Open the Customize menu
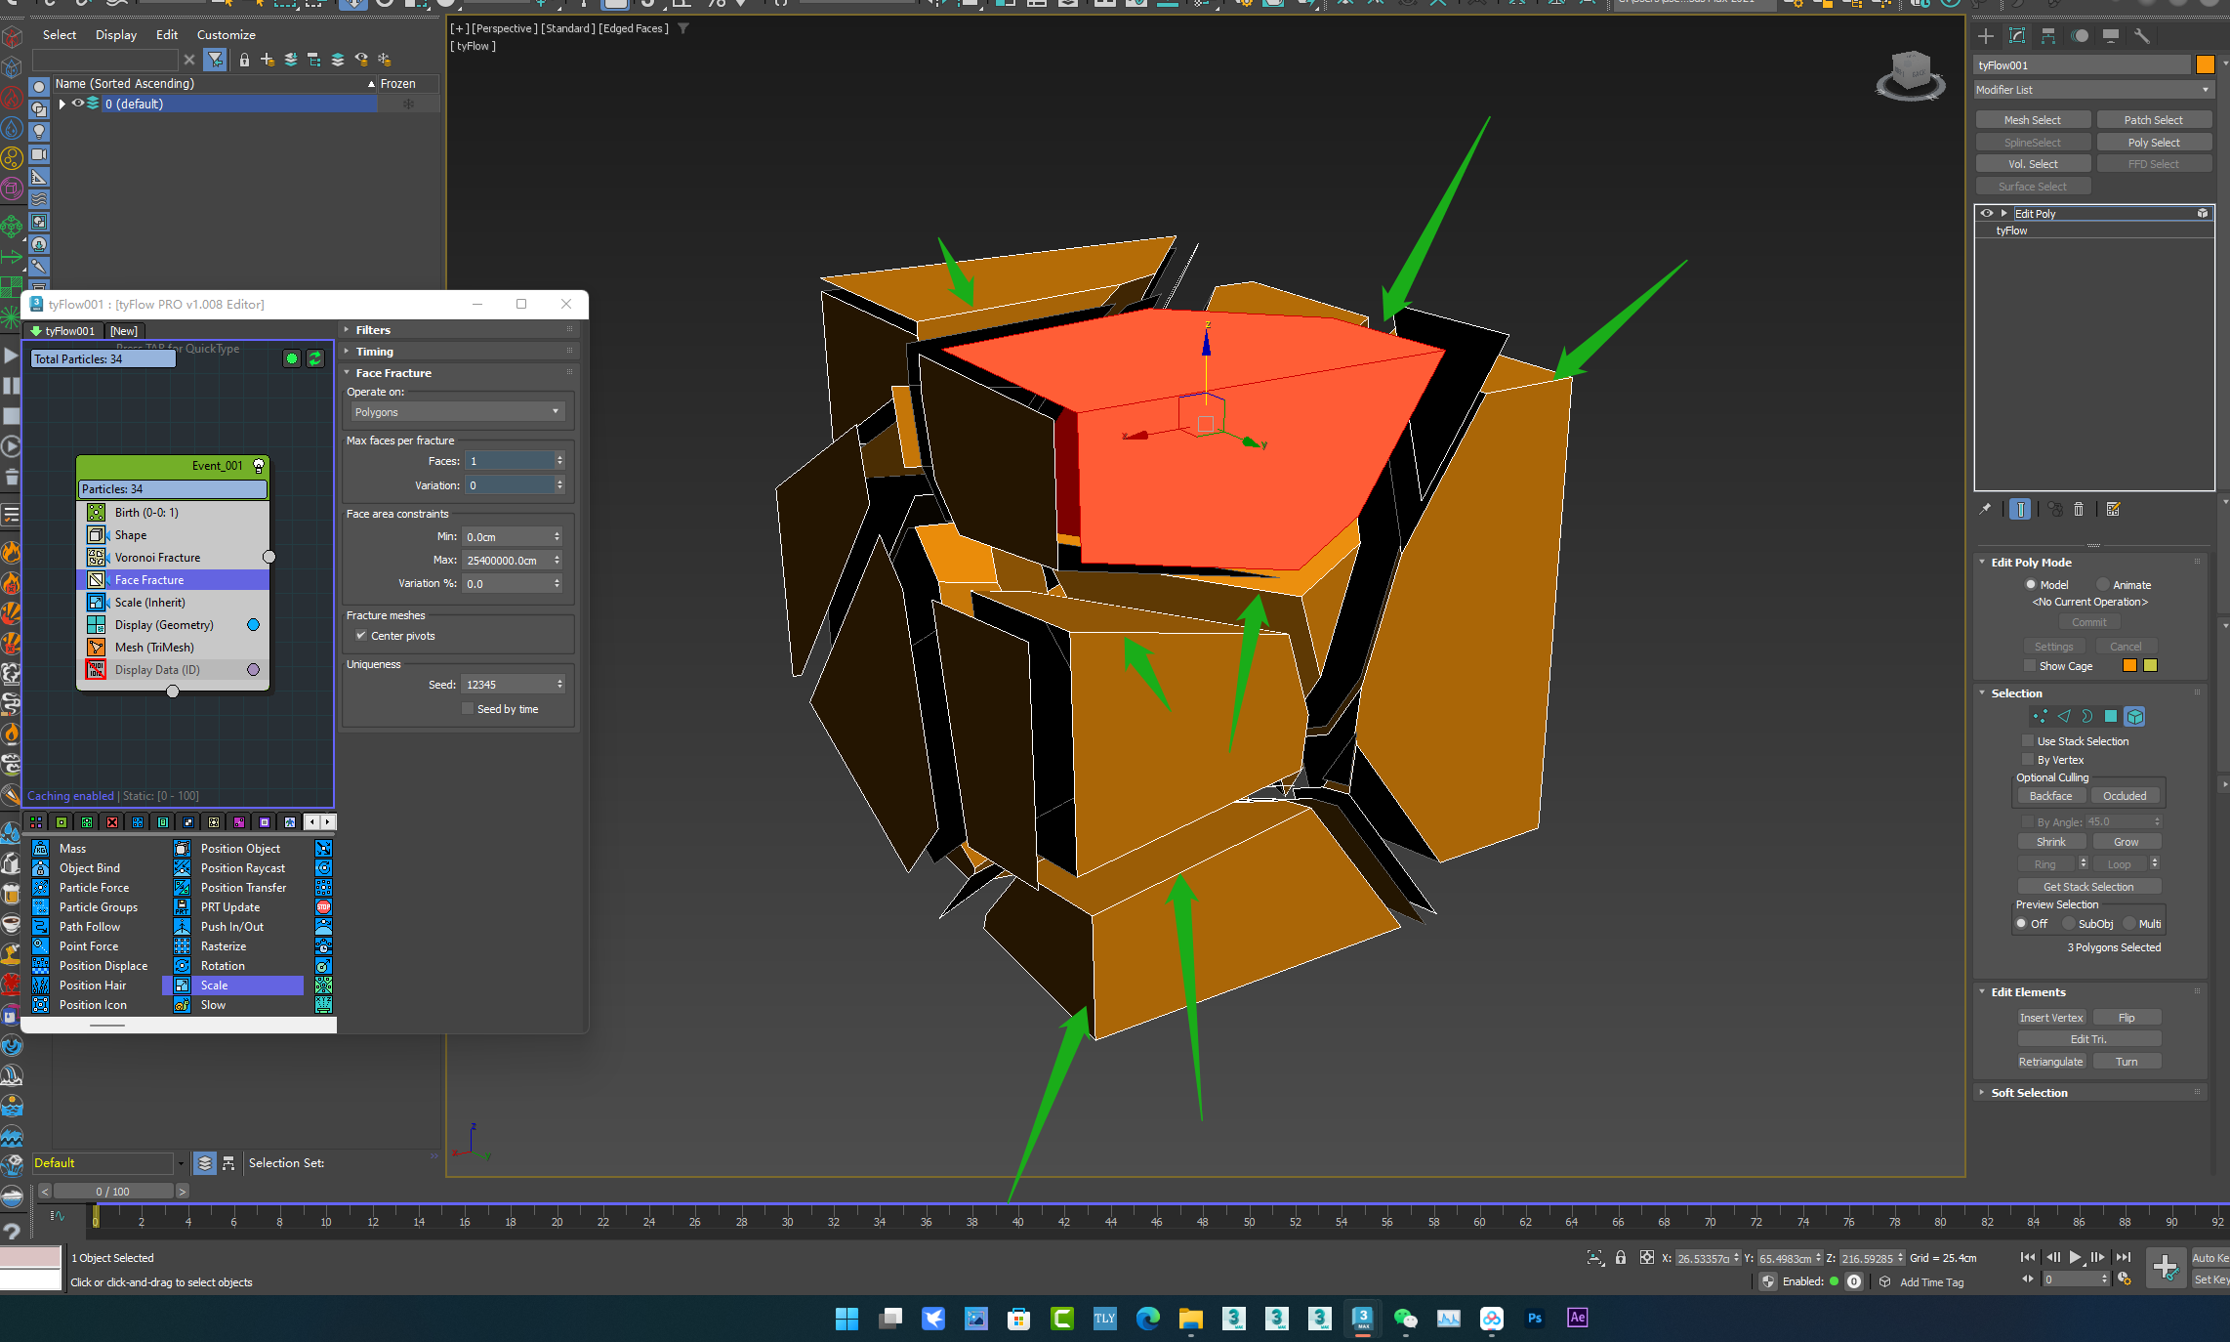 (x=226, y=35)
